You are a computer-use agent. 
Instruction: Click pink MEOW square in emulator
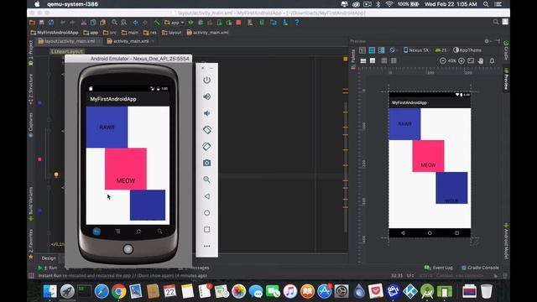126,169
